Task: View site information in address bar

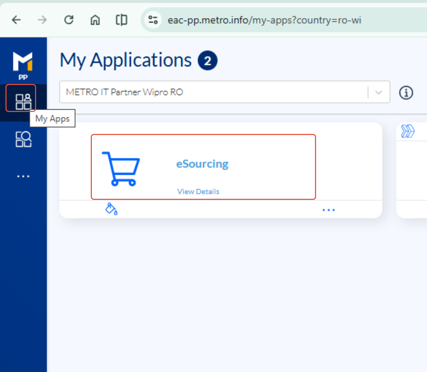Action: (153, 20)
